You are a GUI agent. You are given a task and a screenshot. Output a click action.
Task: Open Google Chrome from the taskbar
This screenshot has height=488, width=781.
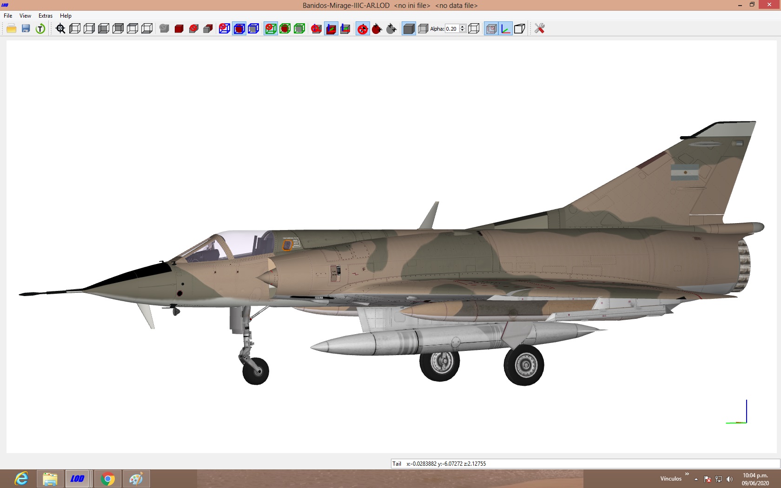click(x=108, y=479)
